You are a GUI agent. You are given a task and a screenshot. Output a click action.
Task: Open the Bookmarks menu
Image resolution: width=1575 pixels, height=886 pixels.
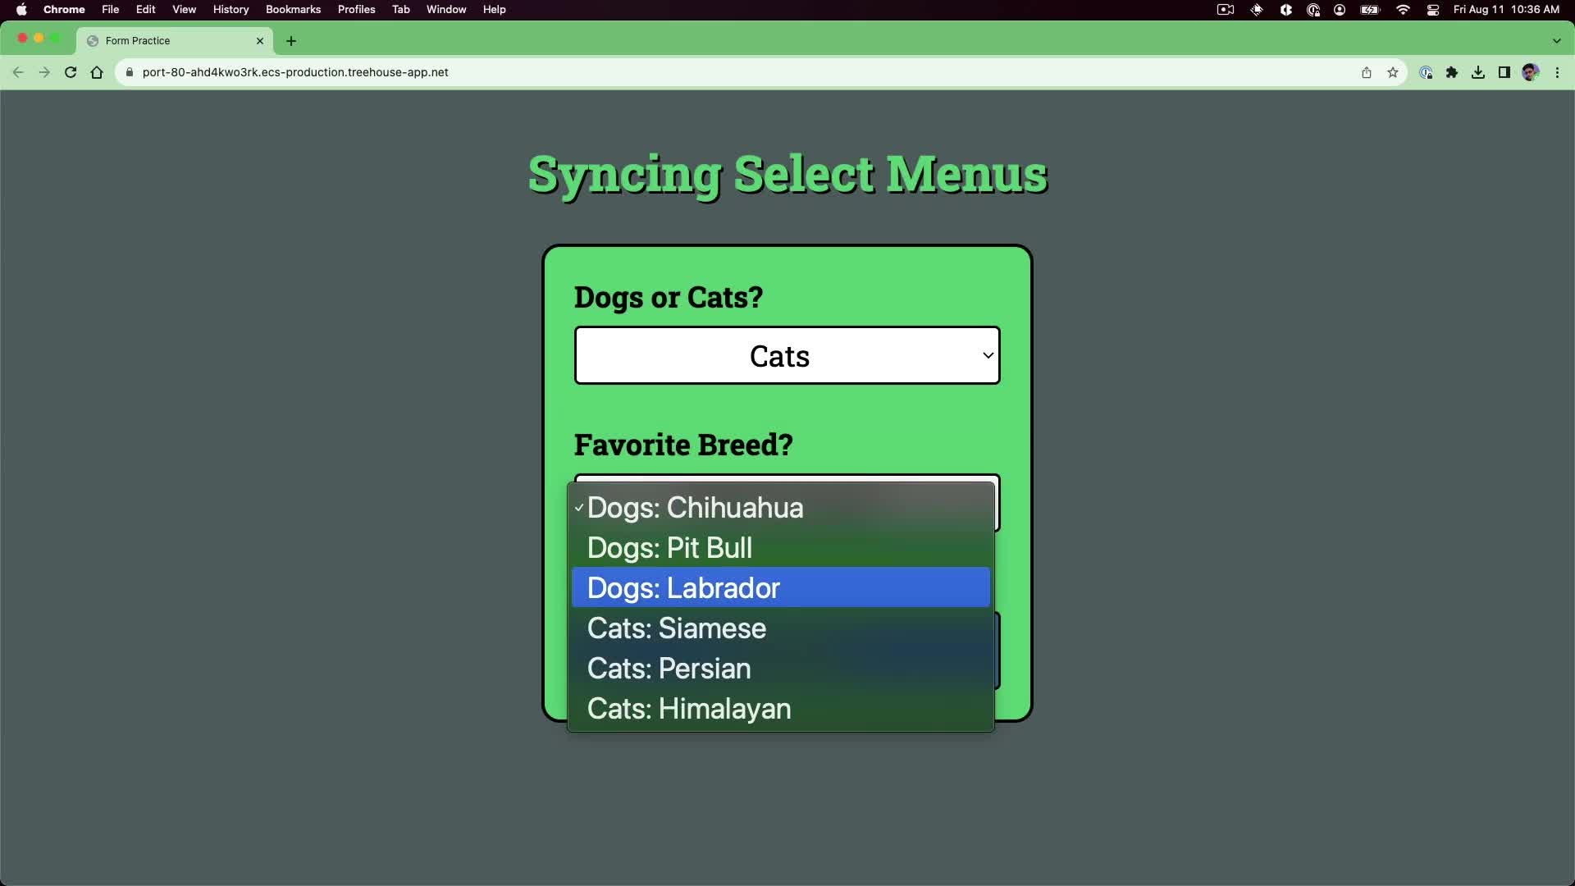click(293, 9)
